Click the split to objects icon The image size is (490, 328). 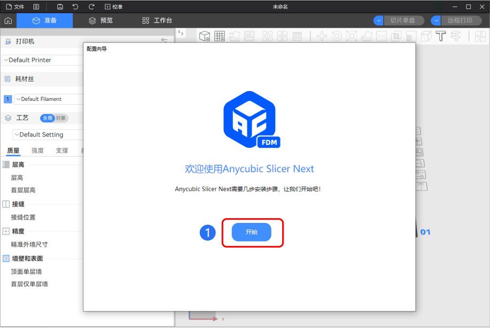pyautogui.click(x=267, y=36)
